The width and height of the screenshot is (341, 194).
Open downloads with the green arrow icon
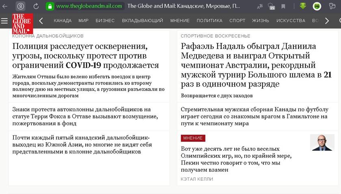tap(303, 6)
